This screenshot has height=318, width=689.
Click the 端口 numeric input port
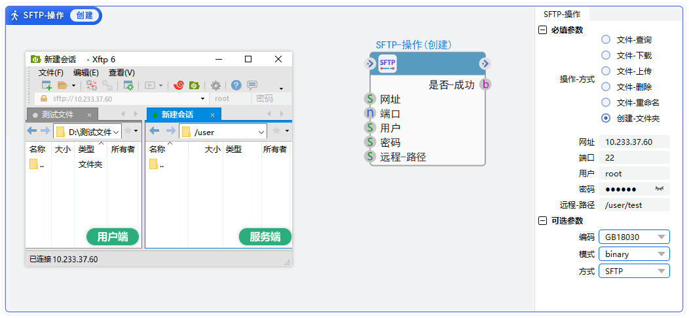(x=370, y=113)
